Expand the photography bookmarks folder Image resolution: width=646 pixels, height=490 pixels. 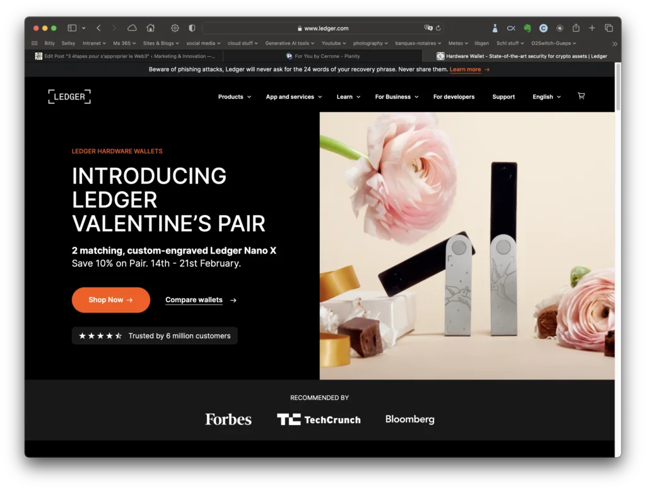[370, 44]
